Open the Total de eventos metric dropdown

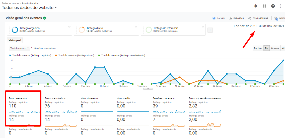(x=19, y=48)
